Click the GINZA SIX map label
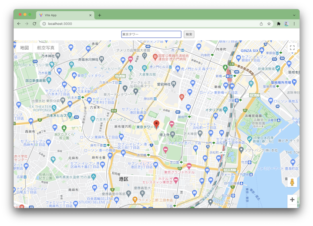The image size is (313, 226). [250, 51]
